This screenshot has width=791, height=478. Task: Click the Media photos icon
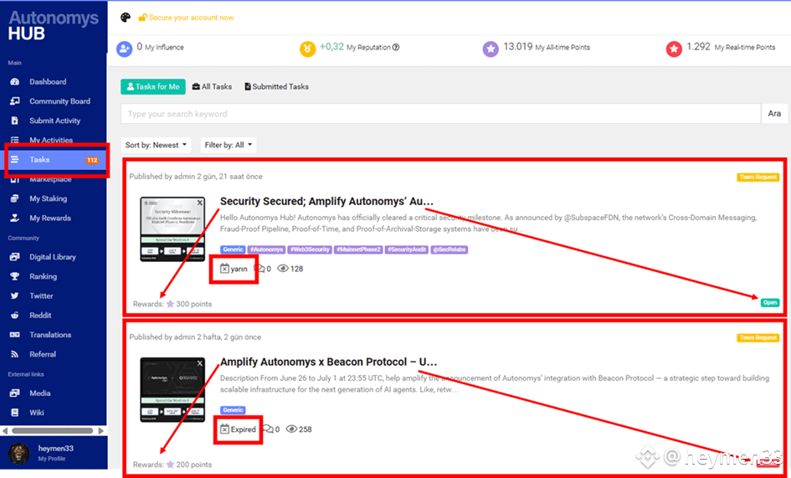(14, 393)
